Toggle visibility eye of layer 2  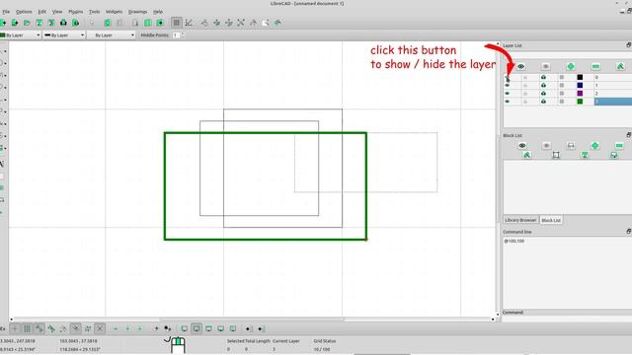point(508,94)
